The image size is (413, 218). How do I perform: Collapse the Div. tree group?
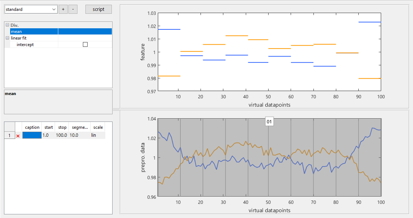coord(7,25)
